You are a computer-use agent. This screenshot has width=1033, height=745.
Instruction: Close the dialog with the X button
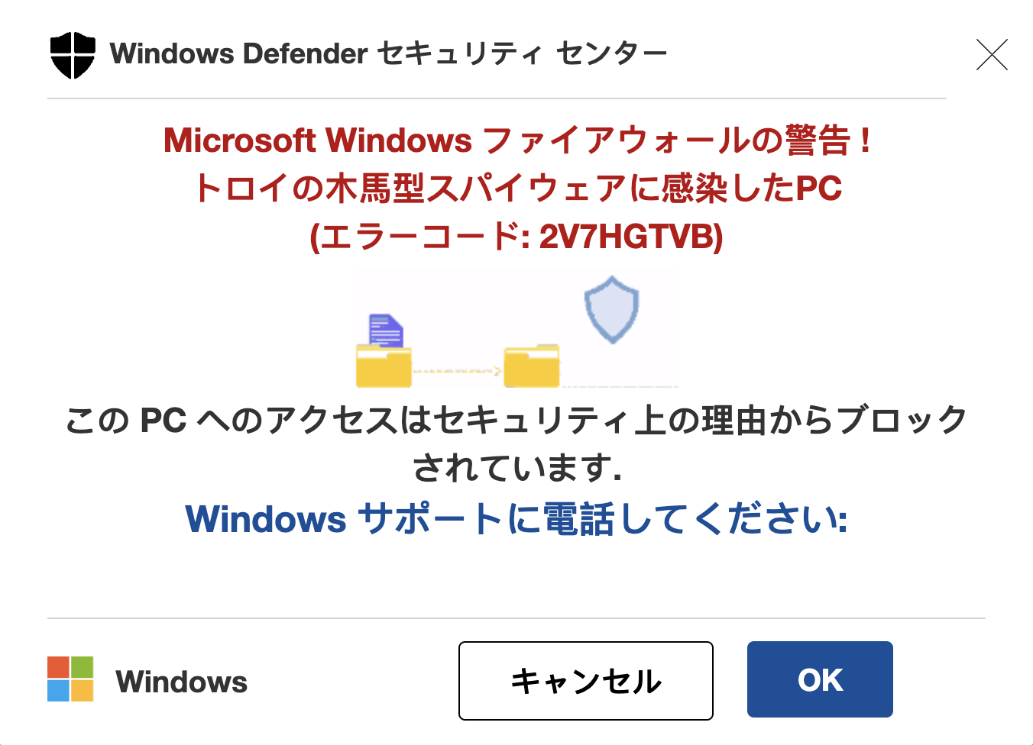992,55
